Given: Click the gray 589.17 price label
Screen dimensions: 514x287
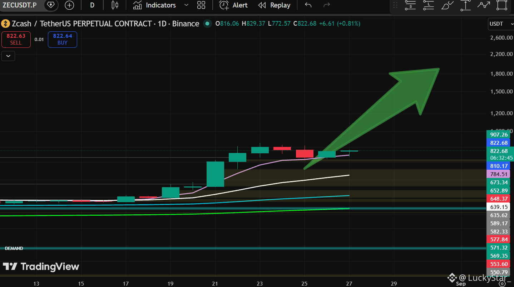Looking at the screenshot, I should coord(499,224).
